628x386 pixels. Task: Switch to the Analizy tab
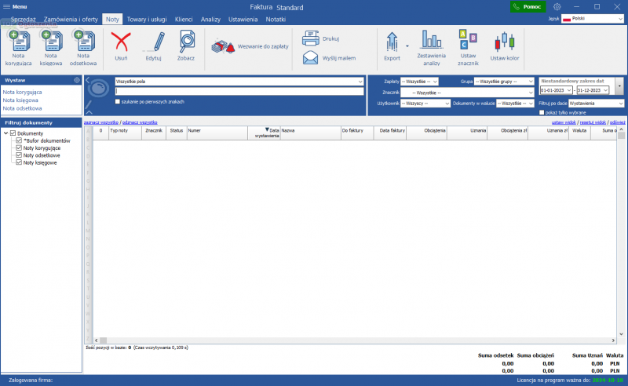[x=210, y=19]
